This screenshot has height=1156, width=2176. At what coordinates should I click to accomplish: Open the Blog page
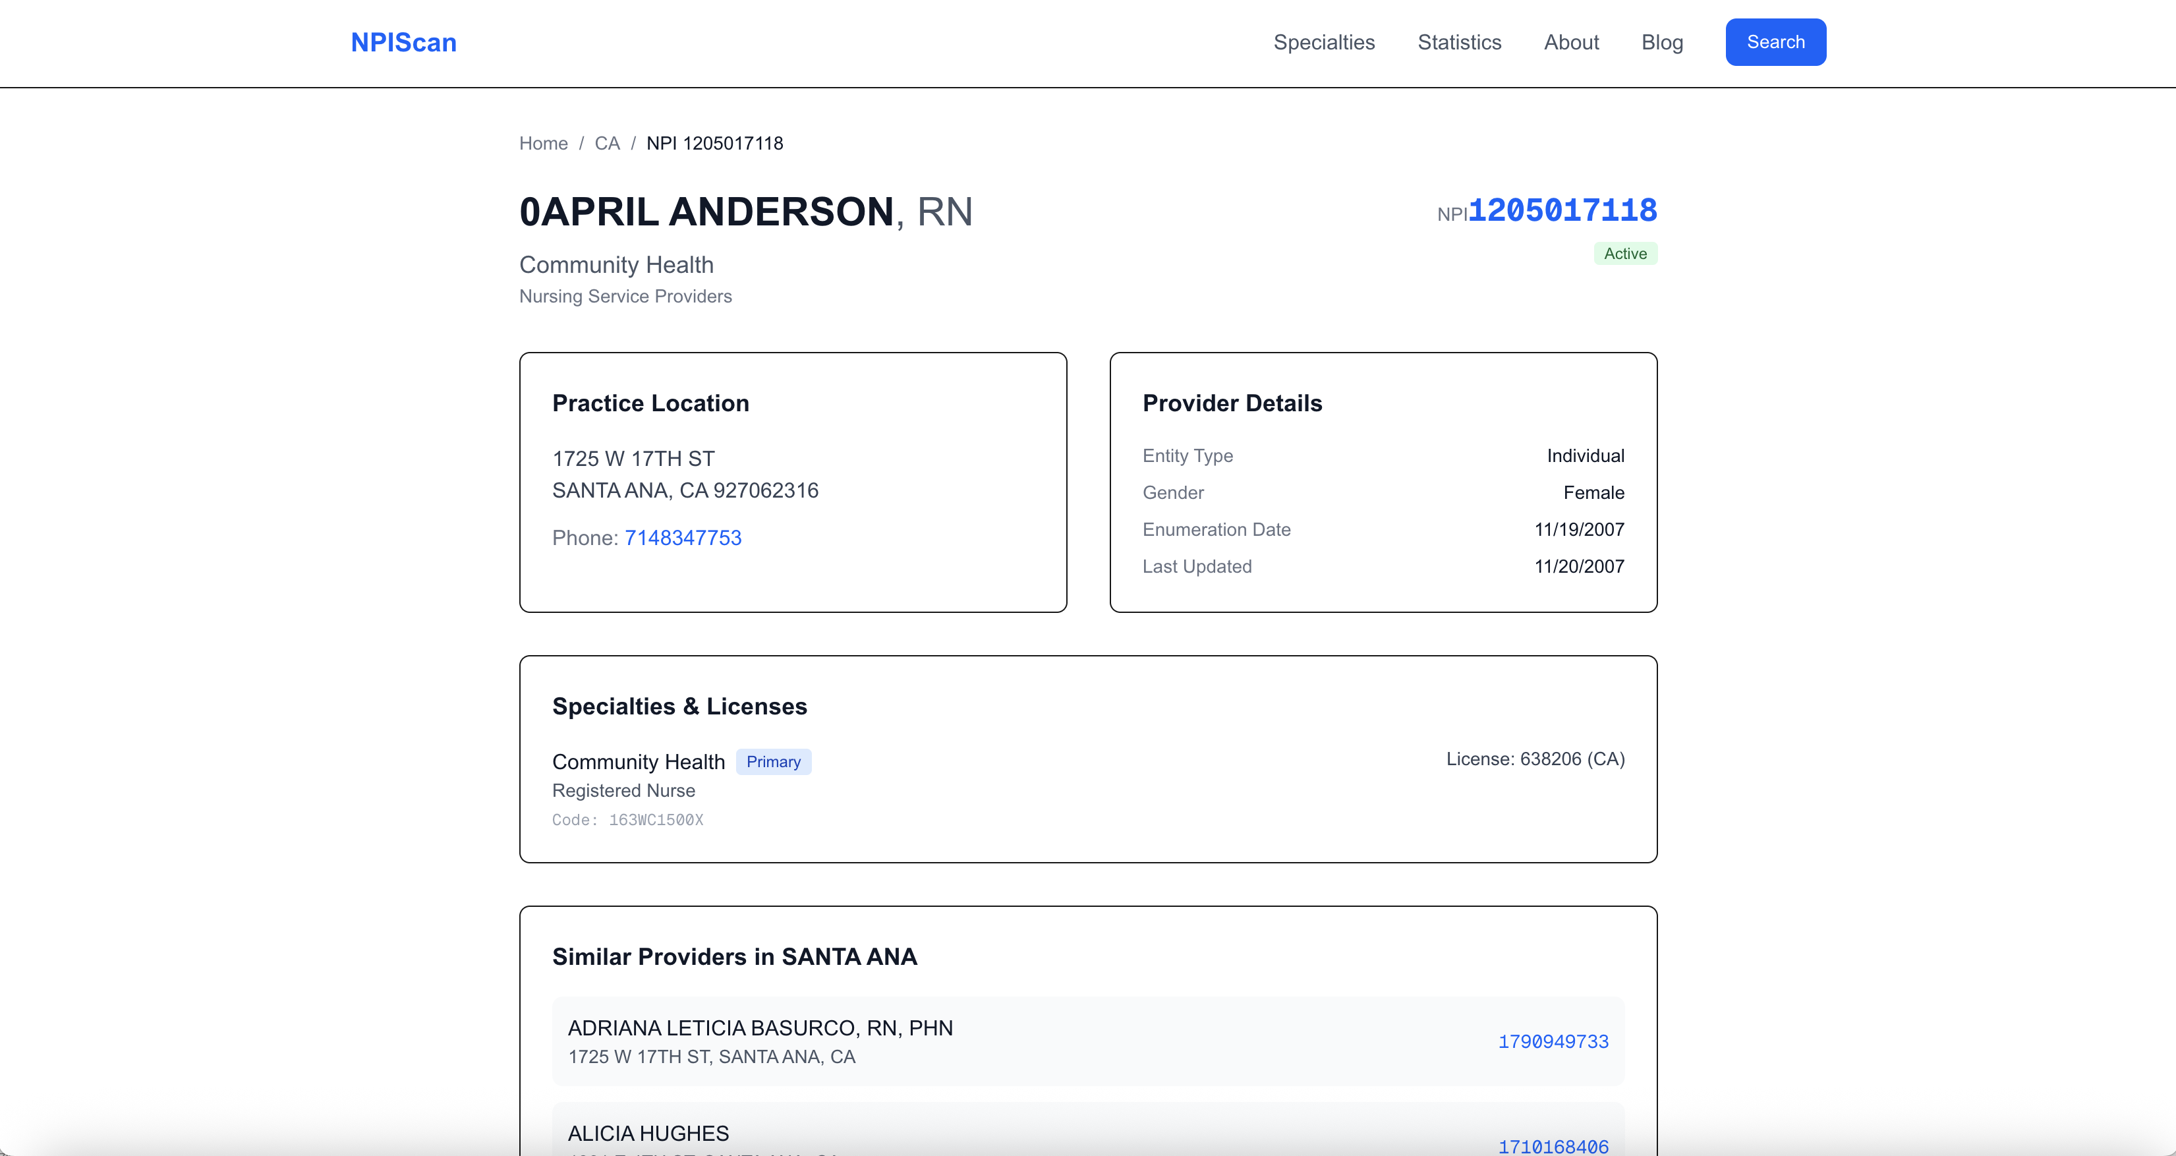[x=1661, y=42]
